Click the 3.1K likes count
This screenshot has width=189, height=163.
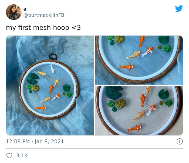pos(22,155)
